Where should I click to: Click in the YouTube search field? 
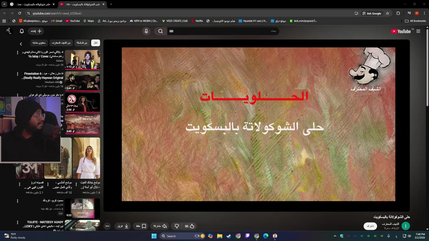pos(223,31)
